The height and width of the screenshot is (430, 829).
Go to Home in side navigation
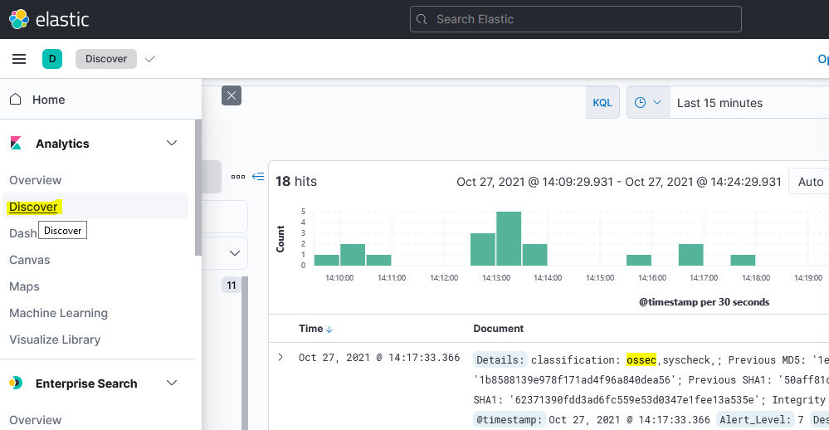[x=49, y=100]
